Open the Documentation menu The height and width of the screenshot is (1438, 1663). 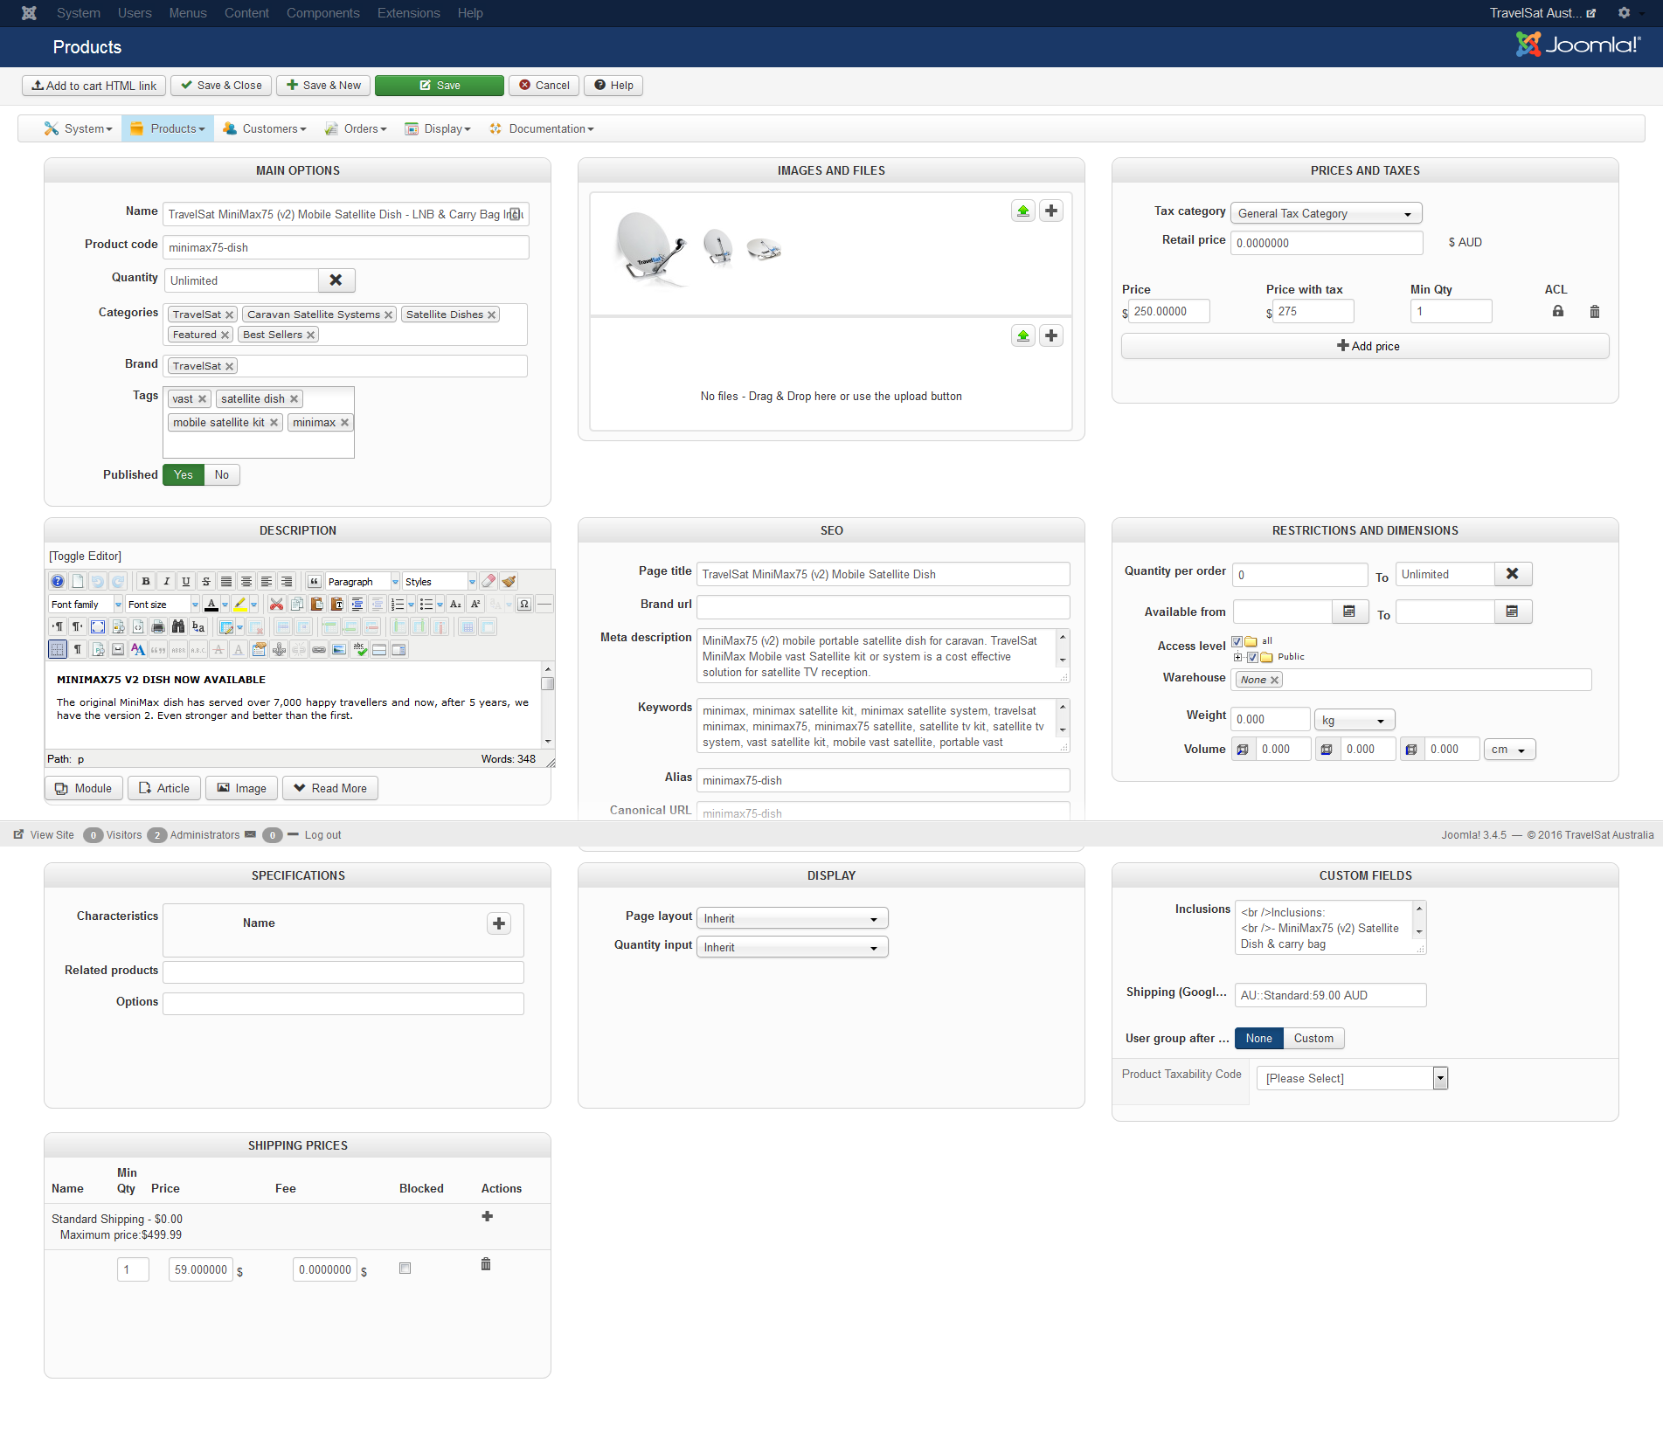(x=542, y=129)
